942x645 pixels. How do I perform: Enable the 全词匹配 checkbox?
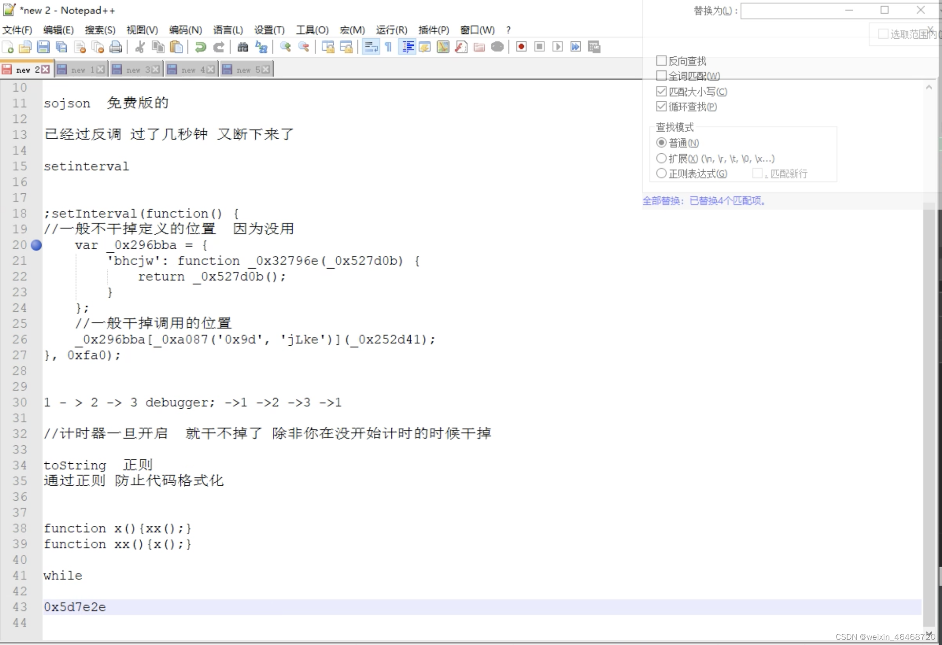pos(662,75)
